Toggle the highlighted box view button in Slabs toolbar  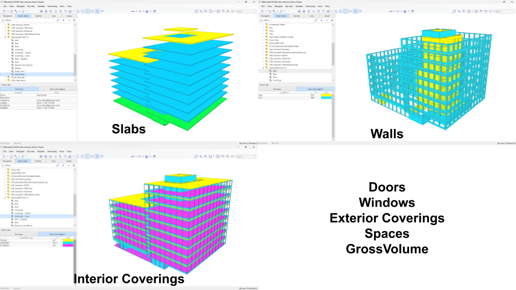click(x=88, y=11)
